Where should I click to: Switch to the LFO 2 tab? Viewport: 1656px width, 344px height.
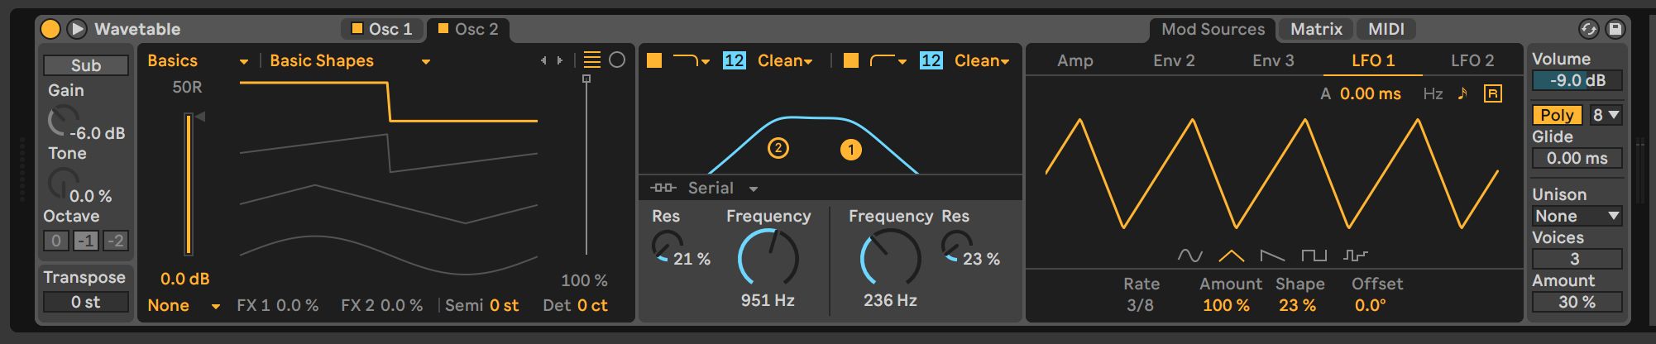click(x=1472, y=60)
